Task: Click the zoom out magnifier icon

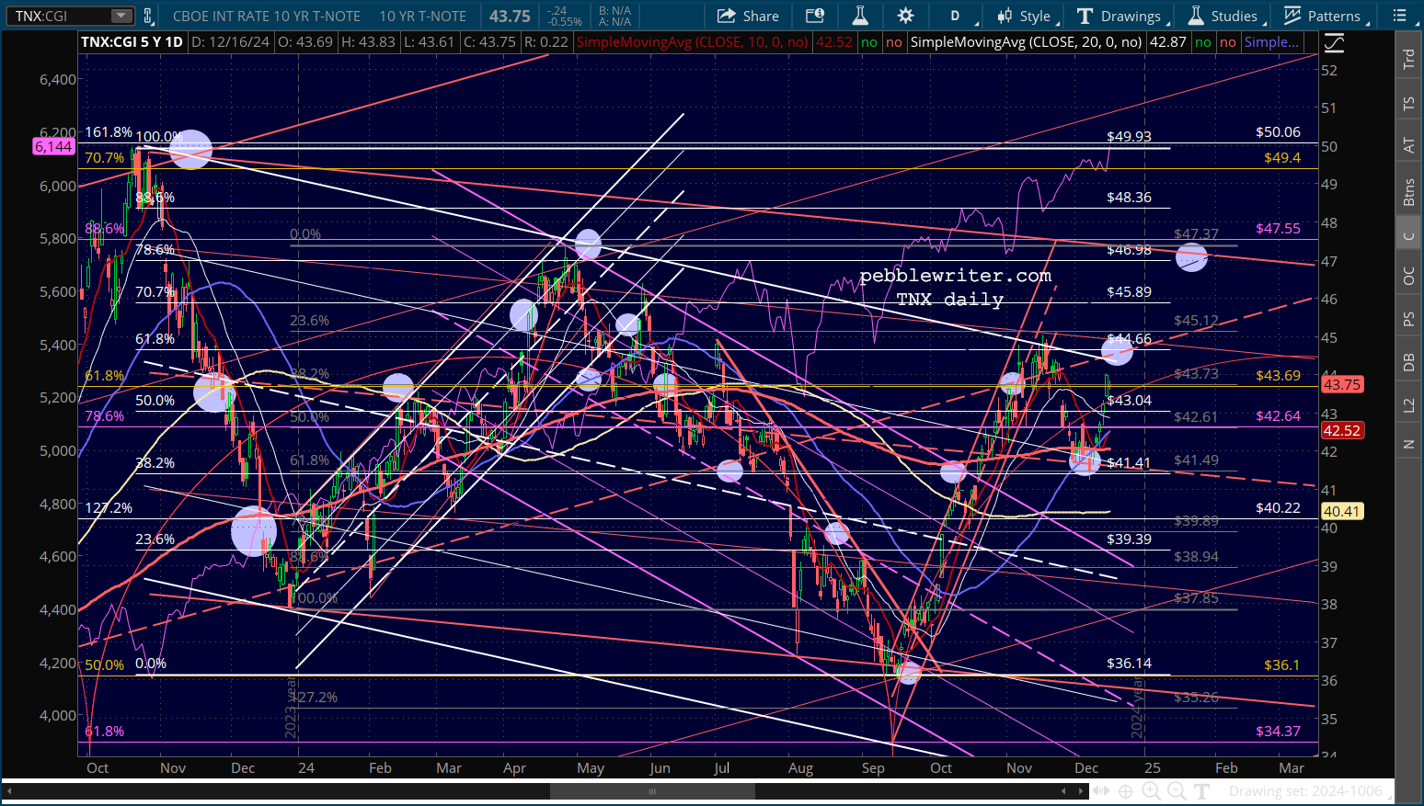Action: pos(1177,791)
